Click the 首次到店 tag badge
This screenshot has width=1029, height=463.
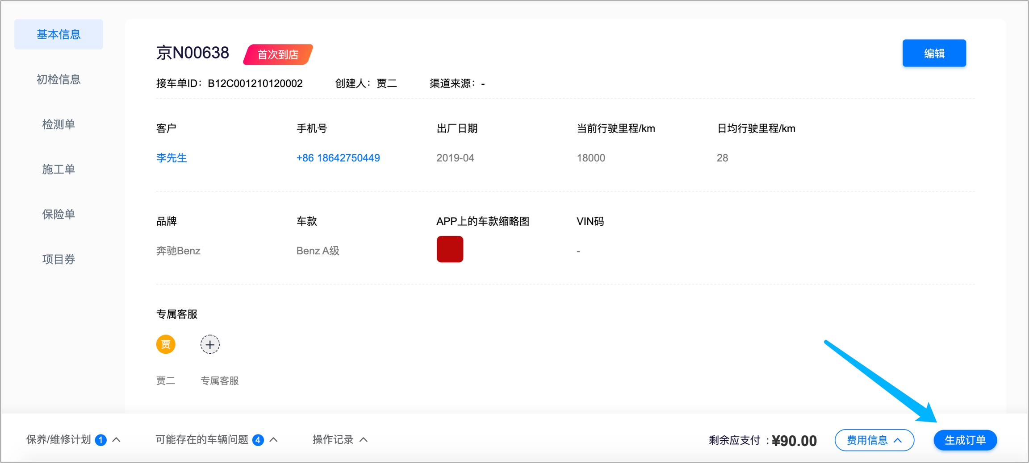(278, 54)
